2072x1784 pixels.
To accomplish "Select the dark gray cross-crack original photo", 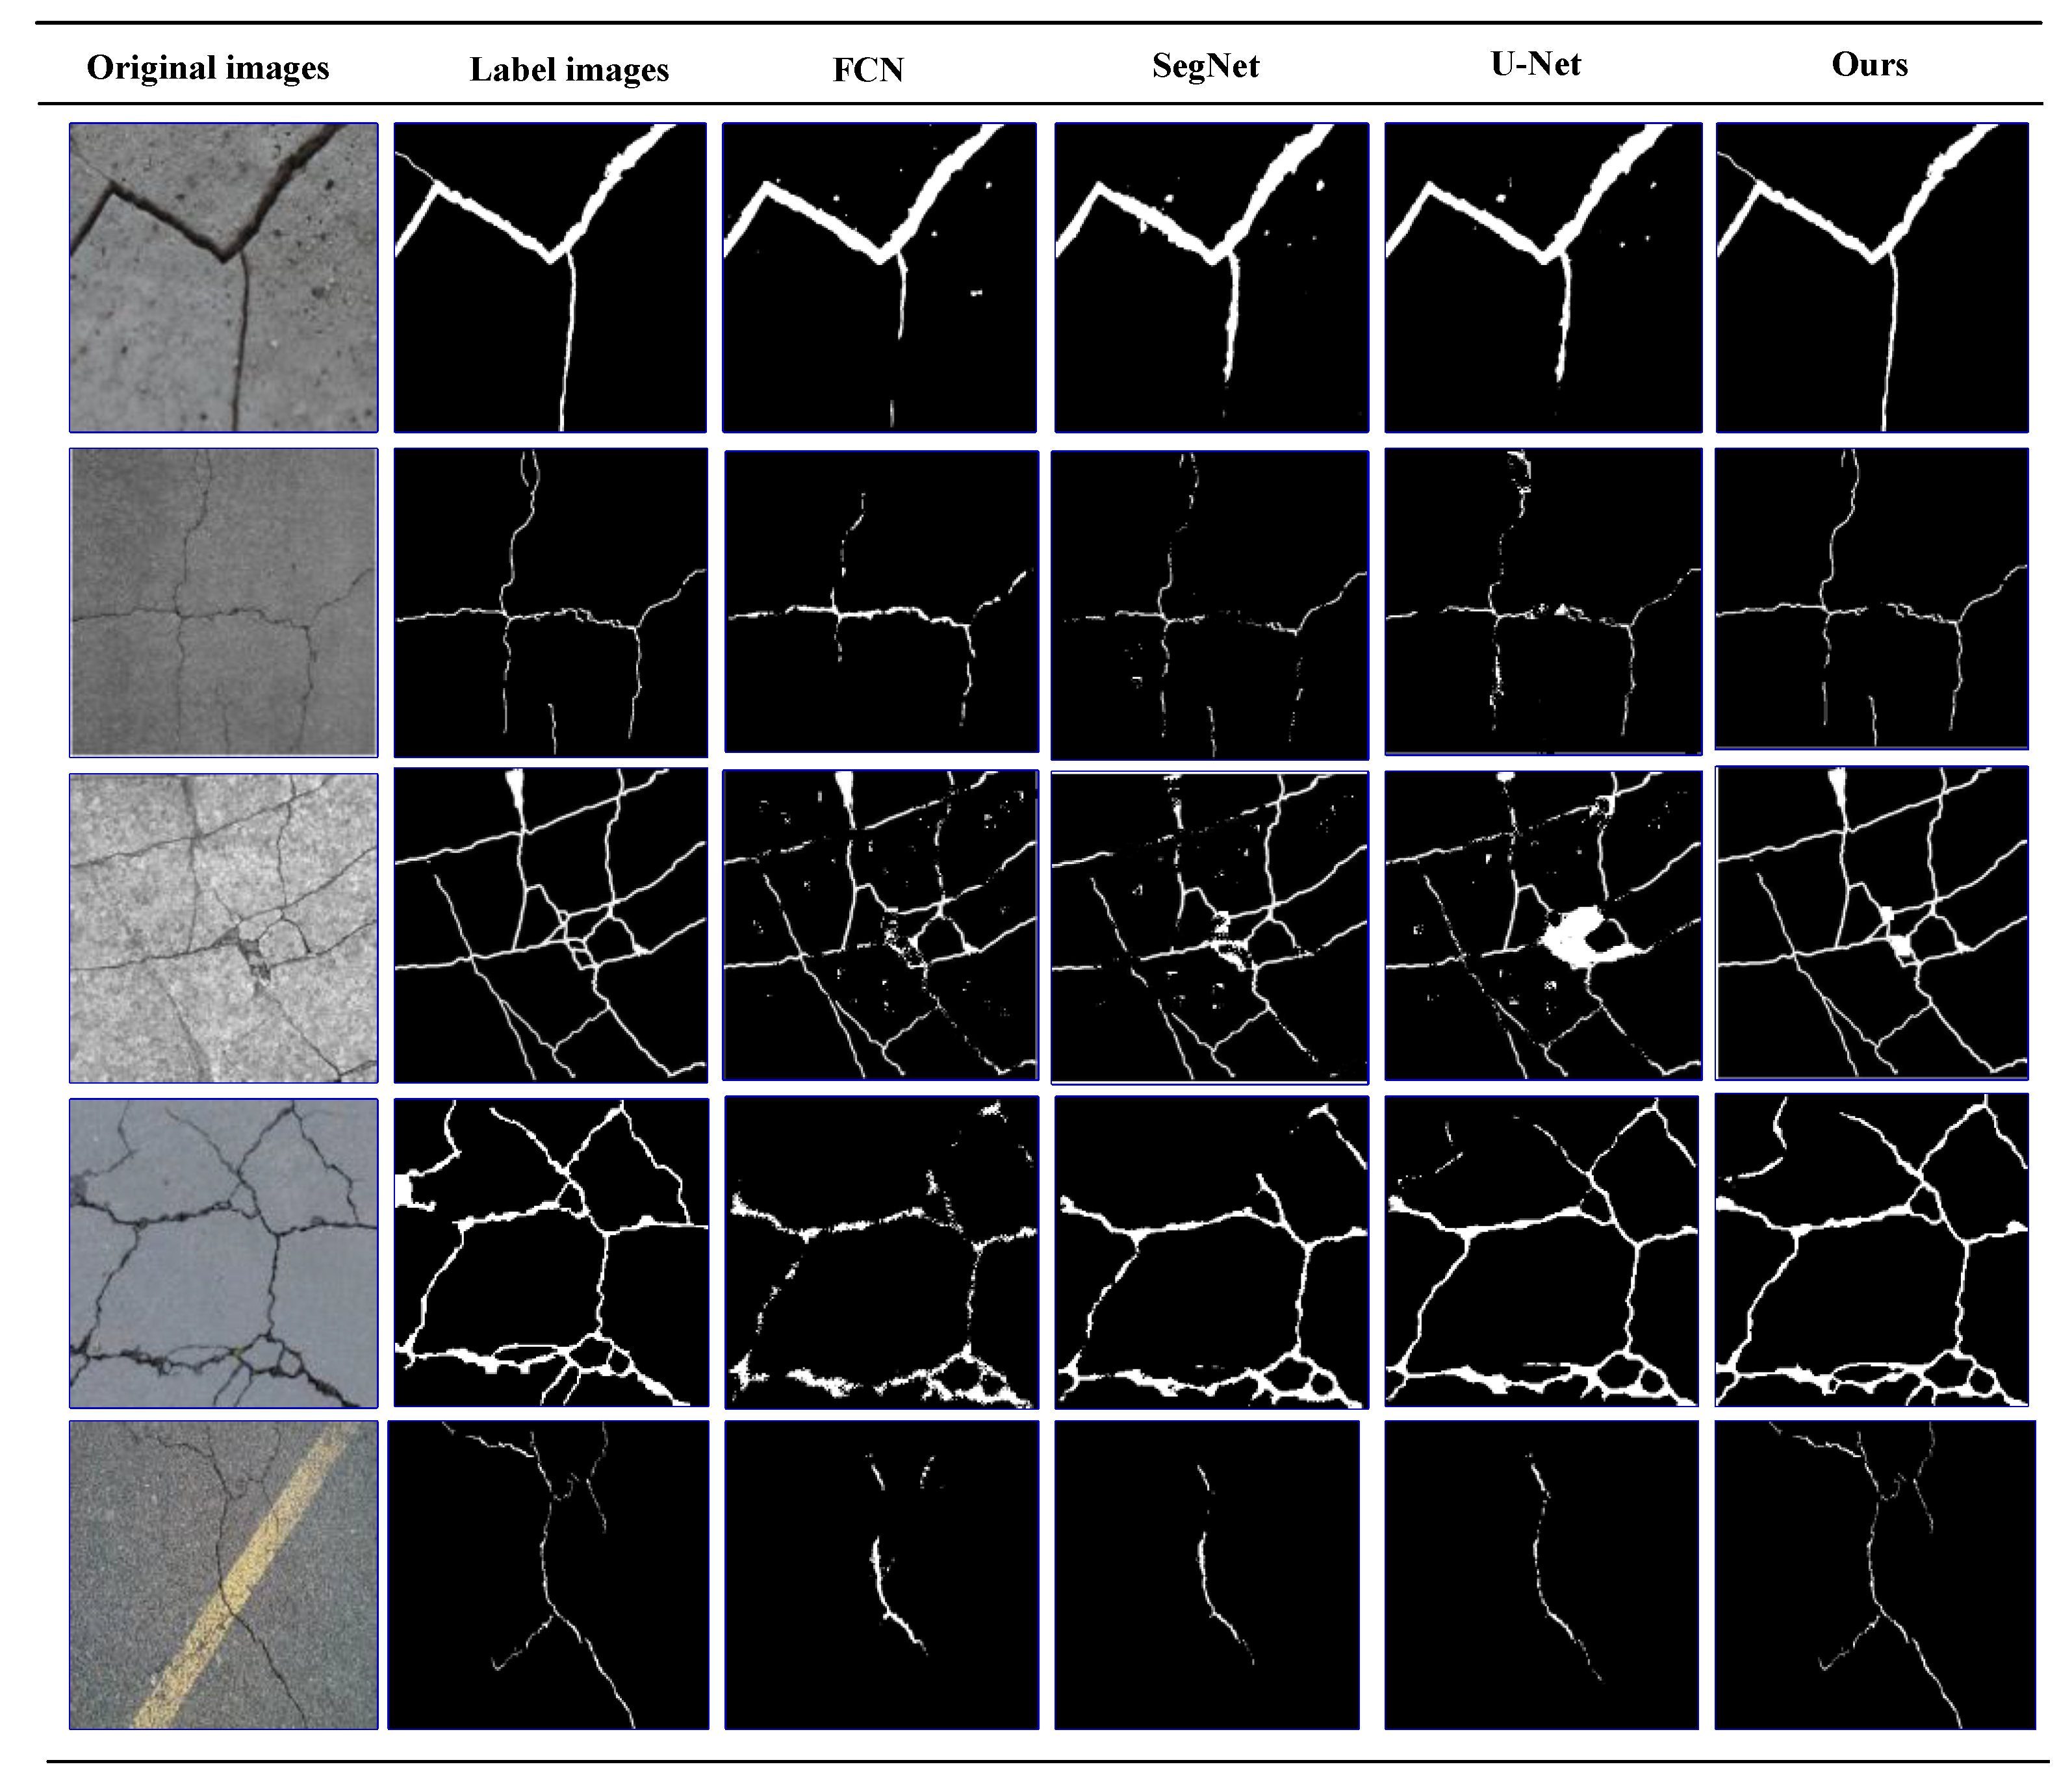I will (x=224, y=602).
